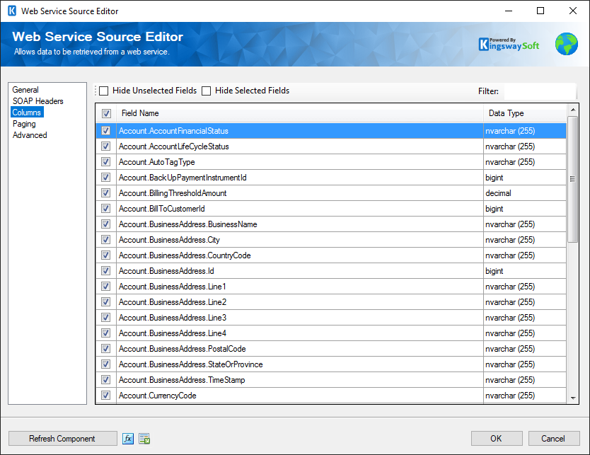Uncheck Account.BusinessAddress.PostalCode checkbox
The height and width of the screenshot is (455, 590).
click(x=105, y=348)
